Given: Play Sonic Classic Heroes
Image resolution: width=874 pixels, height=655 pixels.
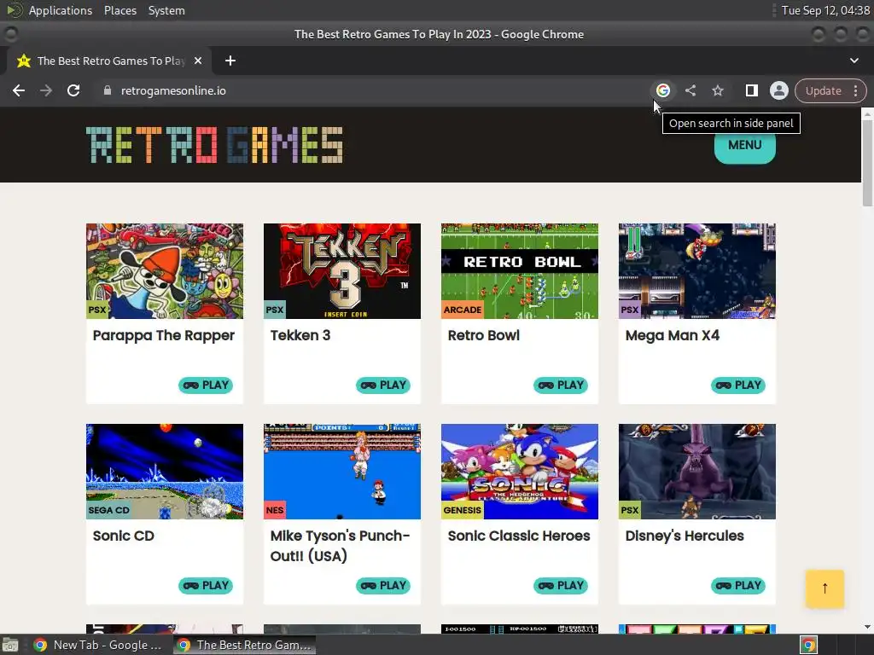Looking at the screenshot, I should click(561, 586).
